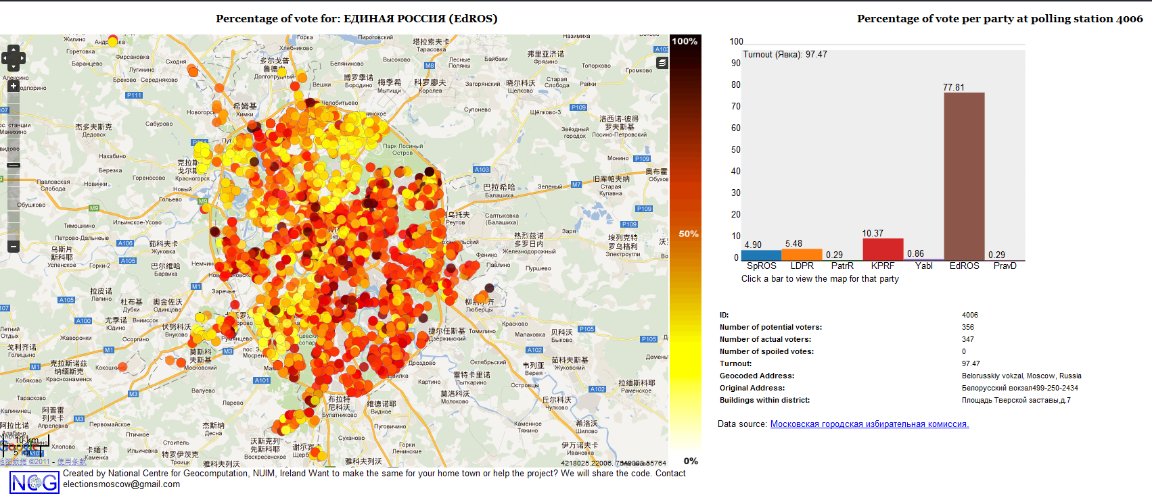Click the Yabl axis label
The image size is (1152, 504).
click(924, 266)
